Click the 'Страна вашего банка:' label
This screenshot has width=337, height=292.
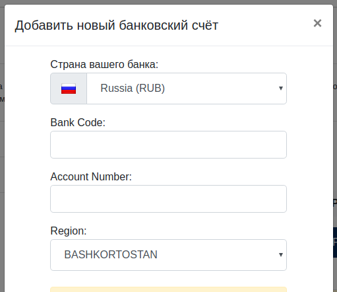[104, 65]
